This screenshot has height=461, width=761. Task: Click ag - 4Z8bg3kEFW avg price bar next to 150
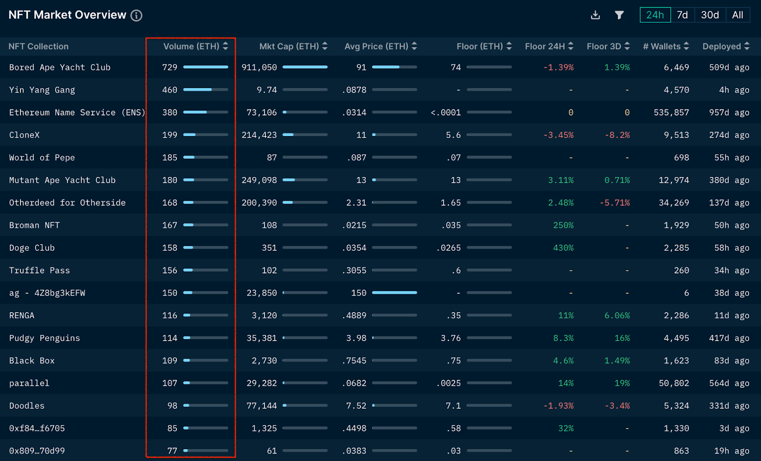[x=394, y=293]
